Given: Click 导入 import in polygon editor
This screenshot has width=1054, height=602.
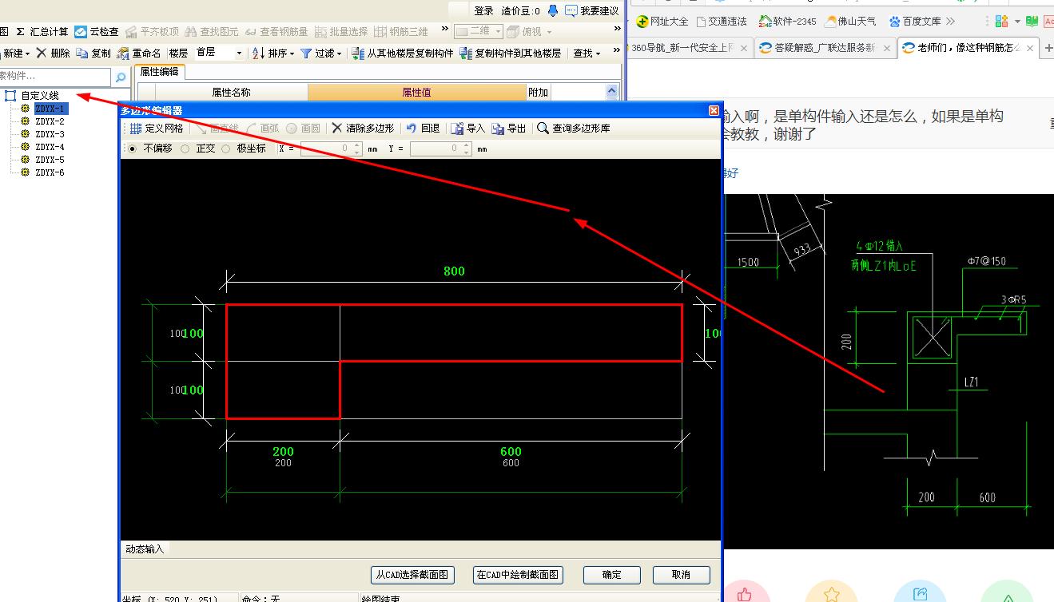Looking at the screenshot, I should point(468,128).
